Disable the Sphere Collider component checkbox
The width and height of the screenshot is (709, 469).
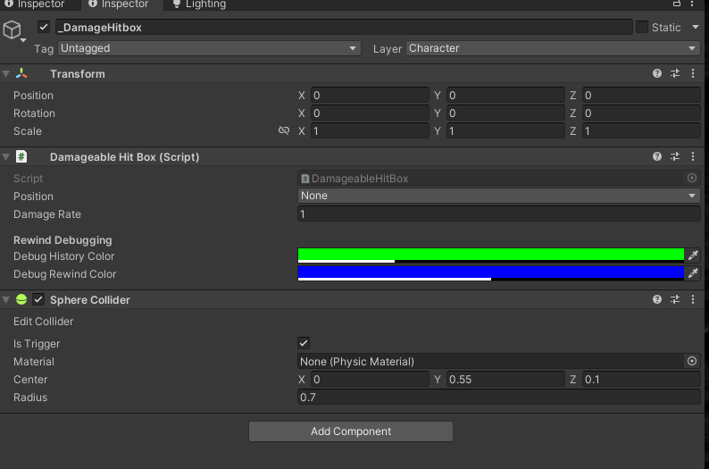pyautogui.click(x=38, y=299)
